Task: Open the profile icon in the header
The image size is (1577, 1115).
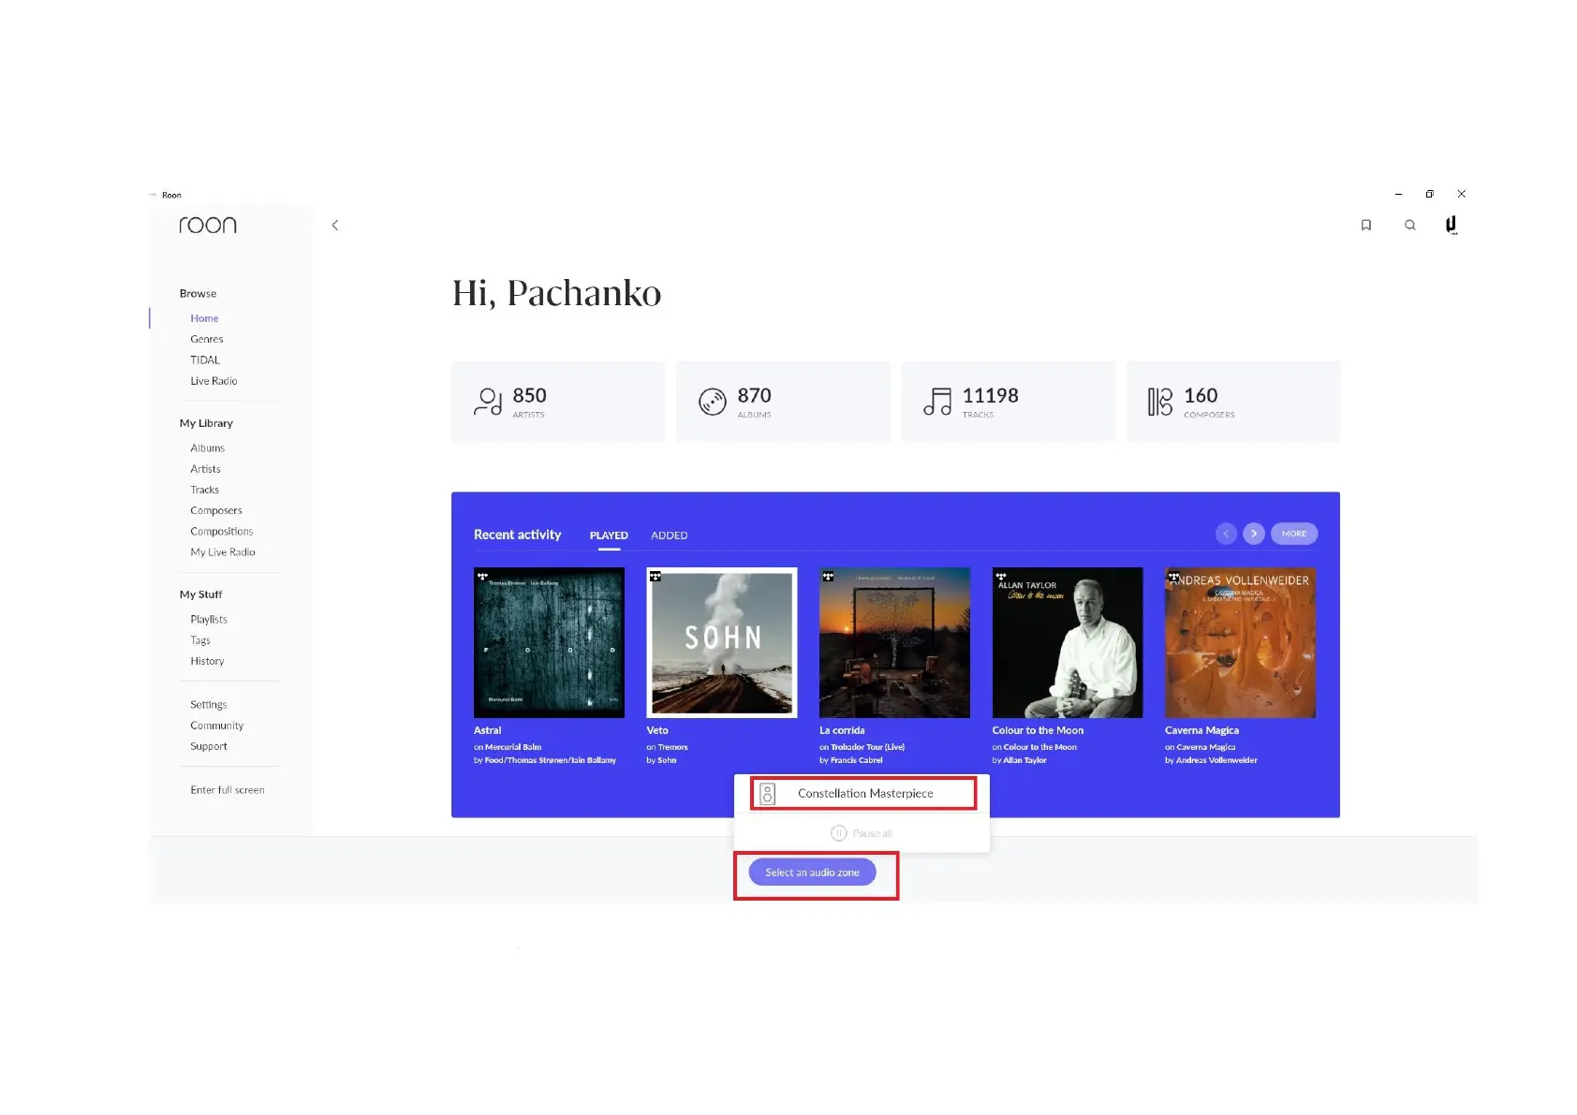Action: (x=1451, y=225)
